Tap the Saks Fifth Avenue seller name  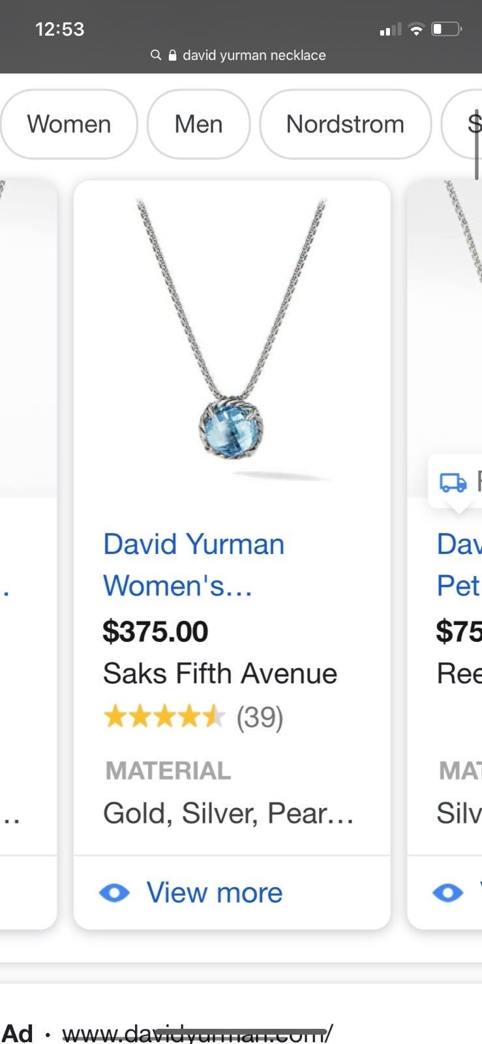[x=220, y=673]
